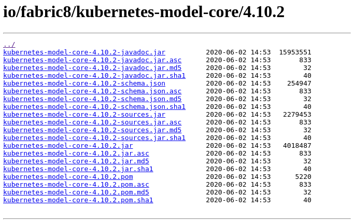Viewport: 354px width, 223px height.
Task: Open kubernetes-model-core-4.10.2.pom.md5 checksum
Action: (x=76, y=192)
